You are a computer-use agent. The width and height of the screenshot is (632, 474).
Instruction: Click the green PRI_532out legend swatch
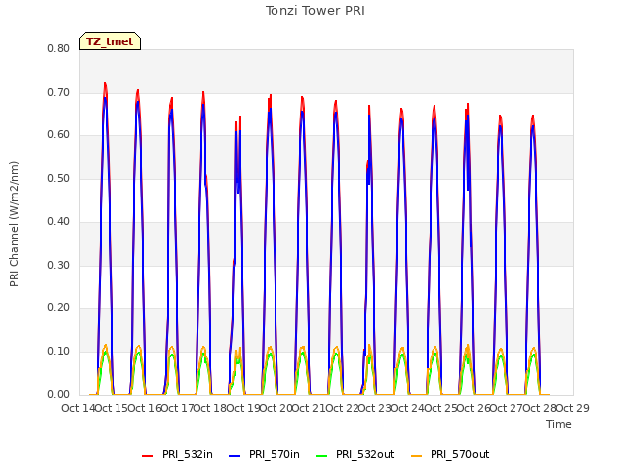(x=322, y=456)
